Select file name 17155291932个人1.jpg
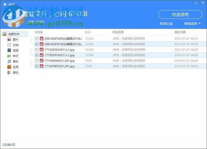207x149 pixels. (60, 55)
